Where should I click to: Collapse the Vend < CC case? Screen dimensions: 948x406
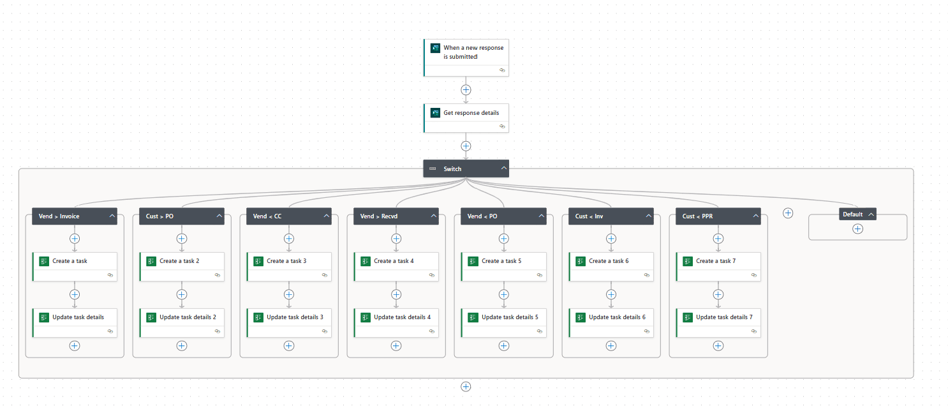click(x=327, y=216)
